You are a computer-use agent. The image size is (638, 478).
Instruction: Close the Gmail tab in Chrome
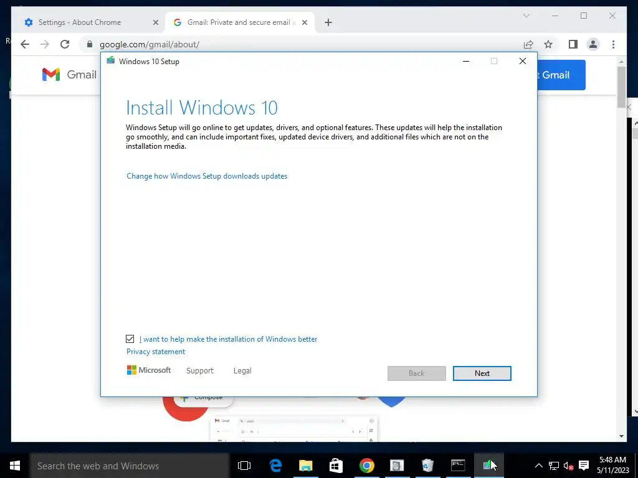click(x=304, y=23)
